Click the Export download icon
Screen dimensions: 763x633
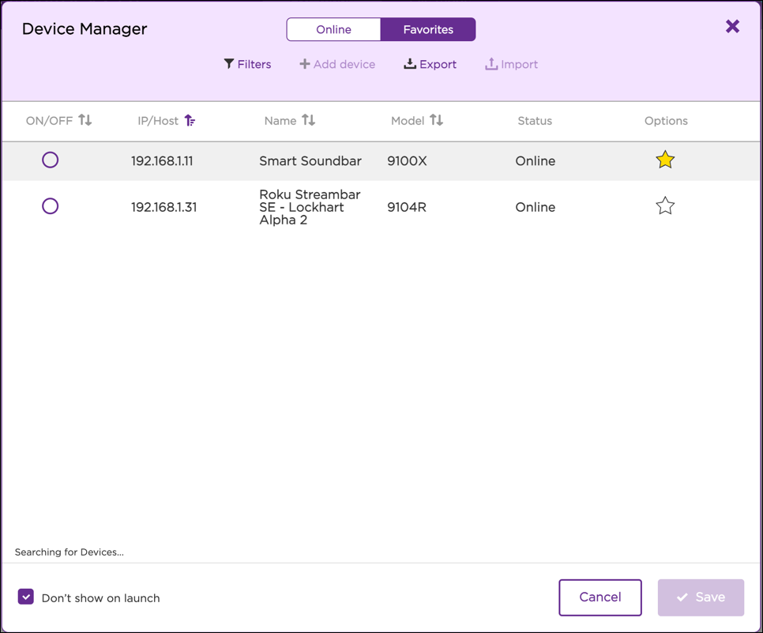coord(410,64)
